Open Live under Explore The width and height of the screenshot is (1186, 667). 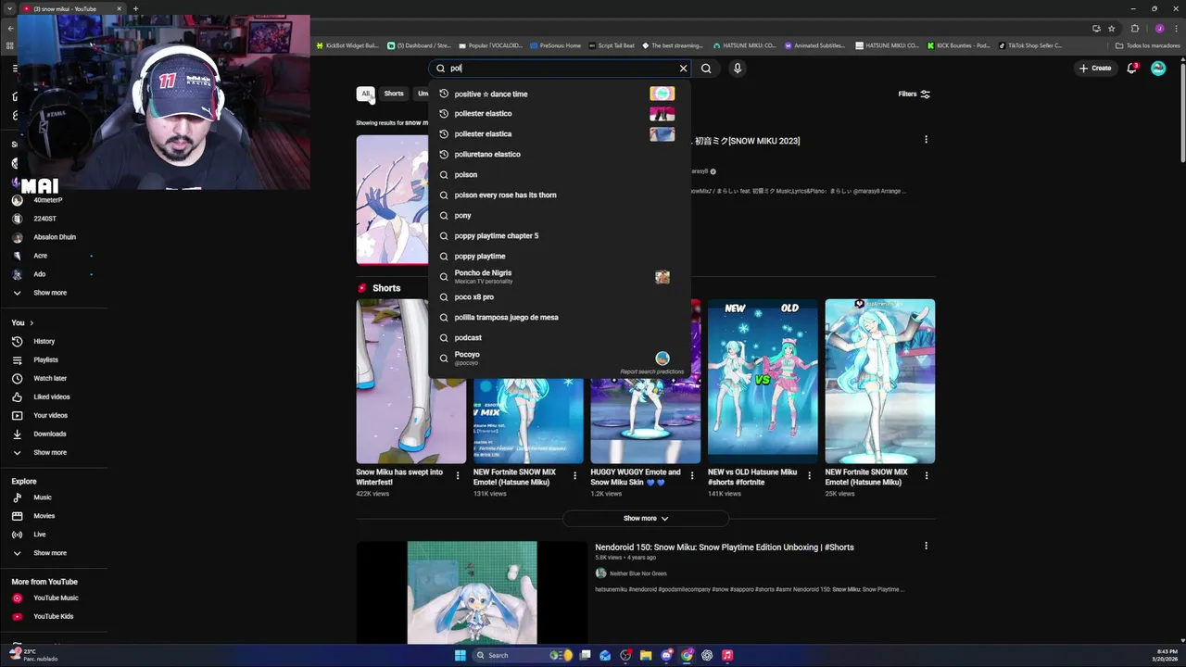pyautogui.click(x=54, y=535)
